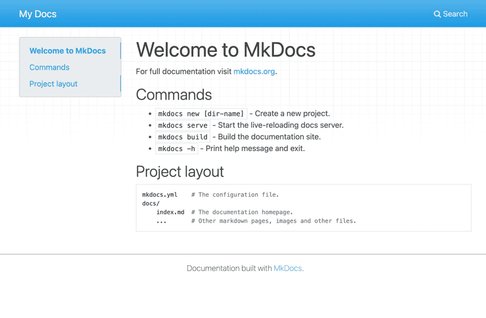Open Search from the header label
This screenshot has width=486, height=318.
(x=455, y=14)
